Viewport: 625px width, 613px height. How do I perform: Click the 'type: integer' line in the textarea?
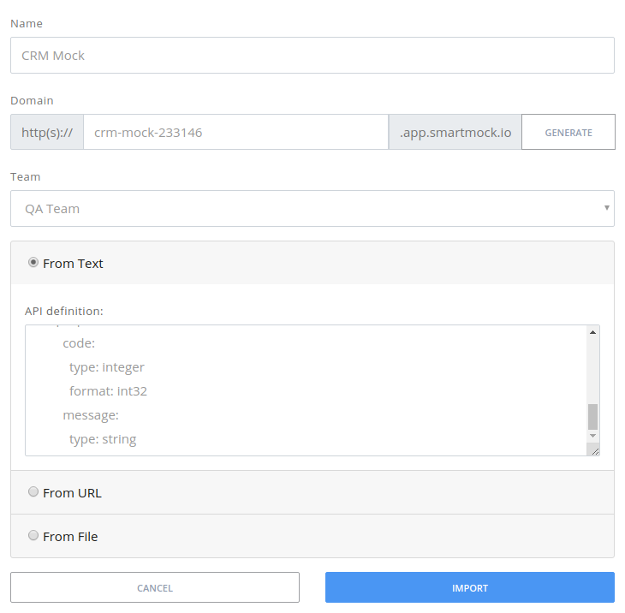coord(107,367)
